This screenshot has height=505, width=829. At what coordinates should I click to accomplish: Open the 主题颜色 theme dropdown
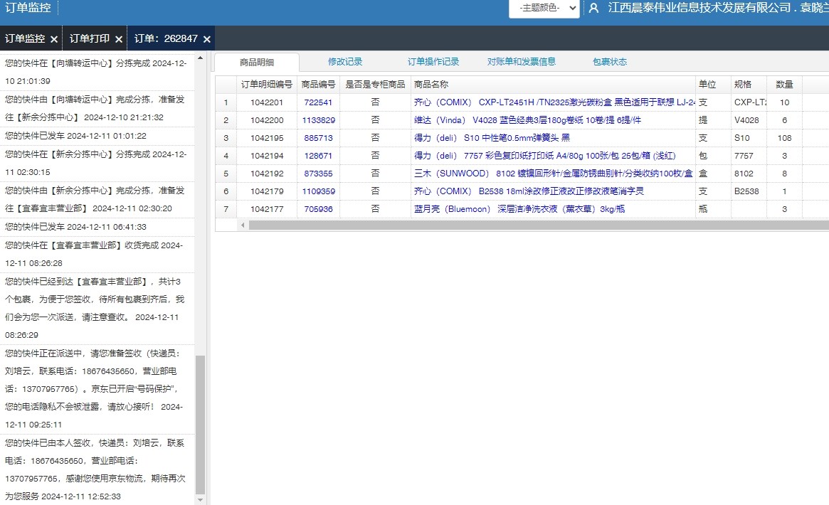point(544,8)
